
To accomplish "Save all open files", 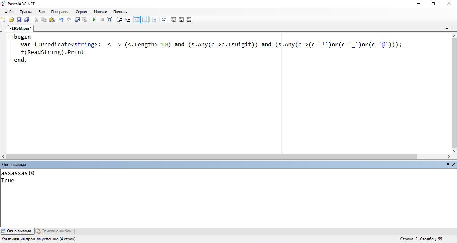I will [x=27, y=20].
